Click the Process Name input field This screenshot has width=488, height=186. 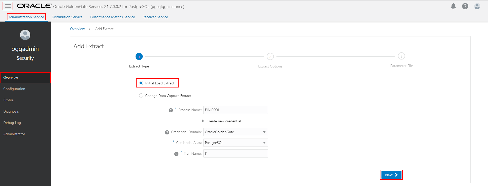tap(235, 110)
